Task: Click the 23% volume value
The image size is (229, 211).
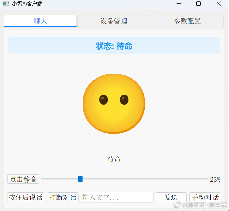Action: [215, 179]
